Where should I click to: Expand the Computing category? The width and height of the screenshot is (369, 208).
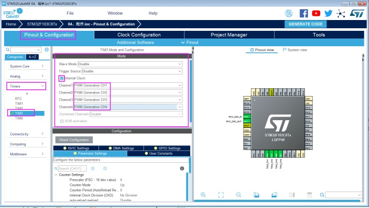click(26, 144)
